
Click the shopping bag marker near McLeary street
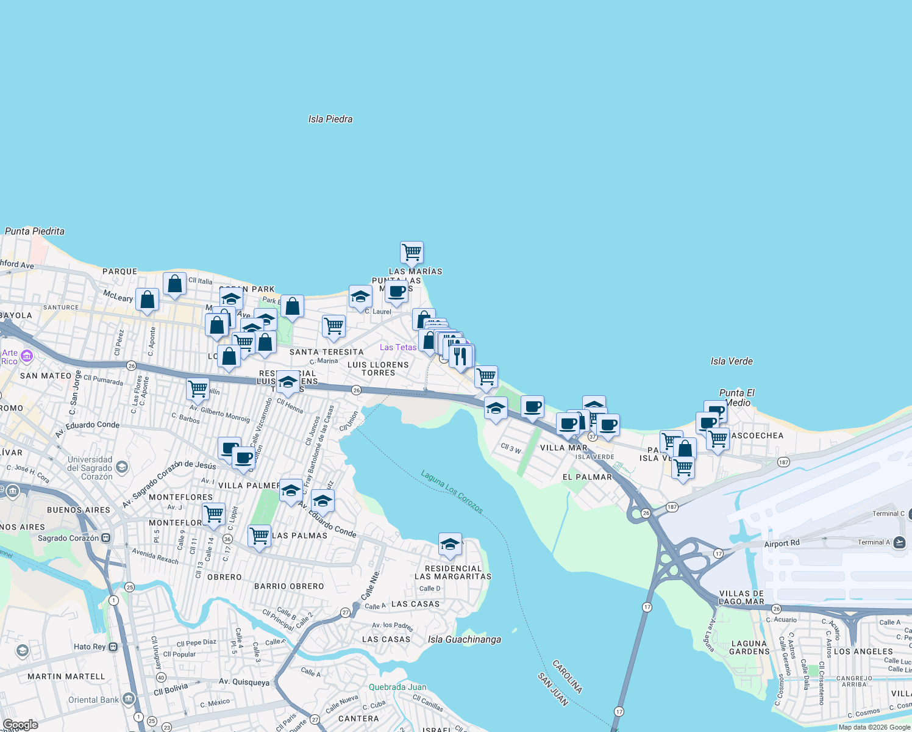(148, 299)
